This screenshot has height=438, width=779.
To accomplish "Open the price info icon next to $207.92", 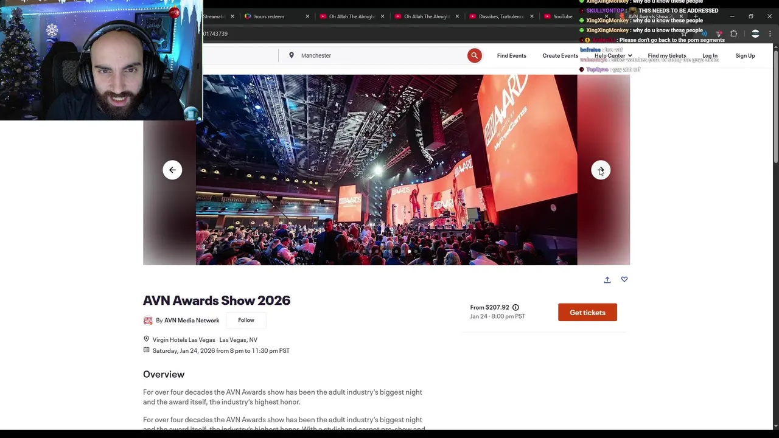I will pos(515,307).
